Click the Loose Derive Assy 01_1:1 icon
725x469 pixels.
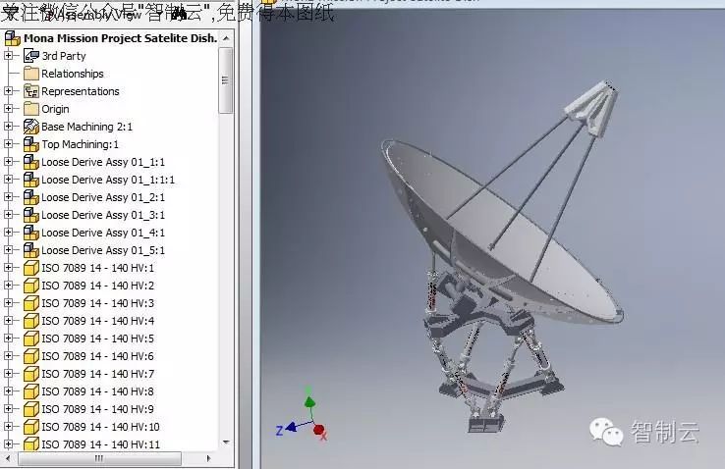(x=31, y=162)
